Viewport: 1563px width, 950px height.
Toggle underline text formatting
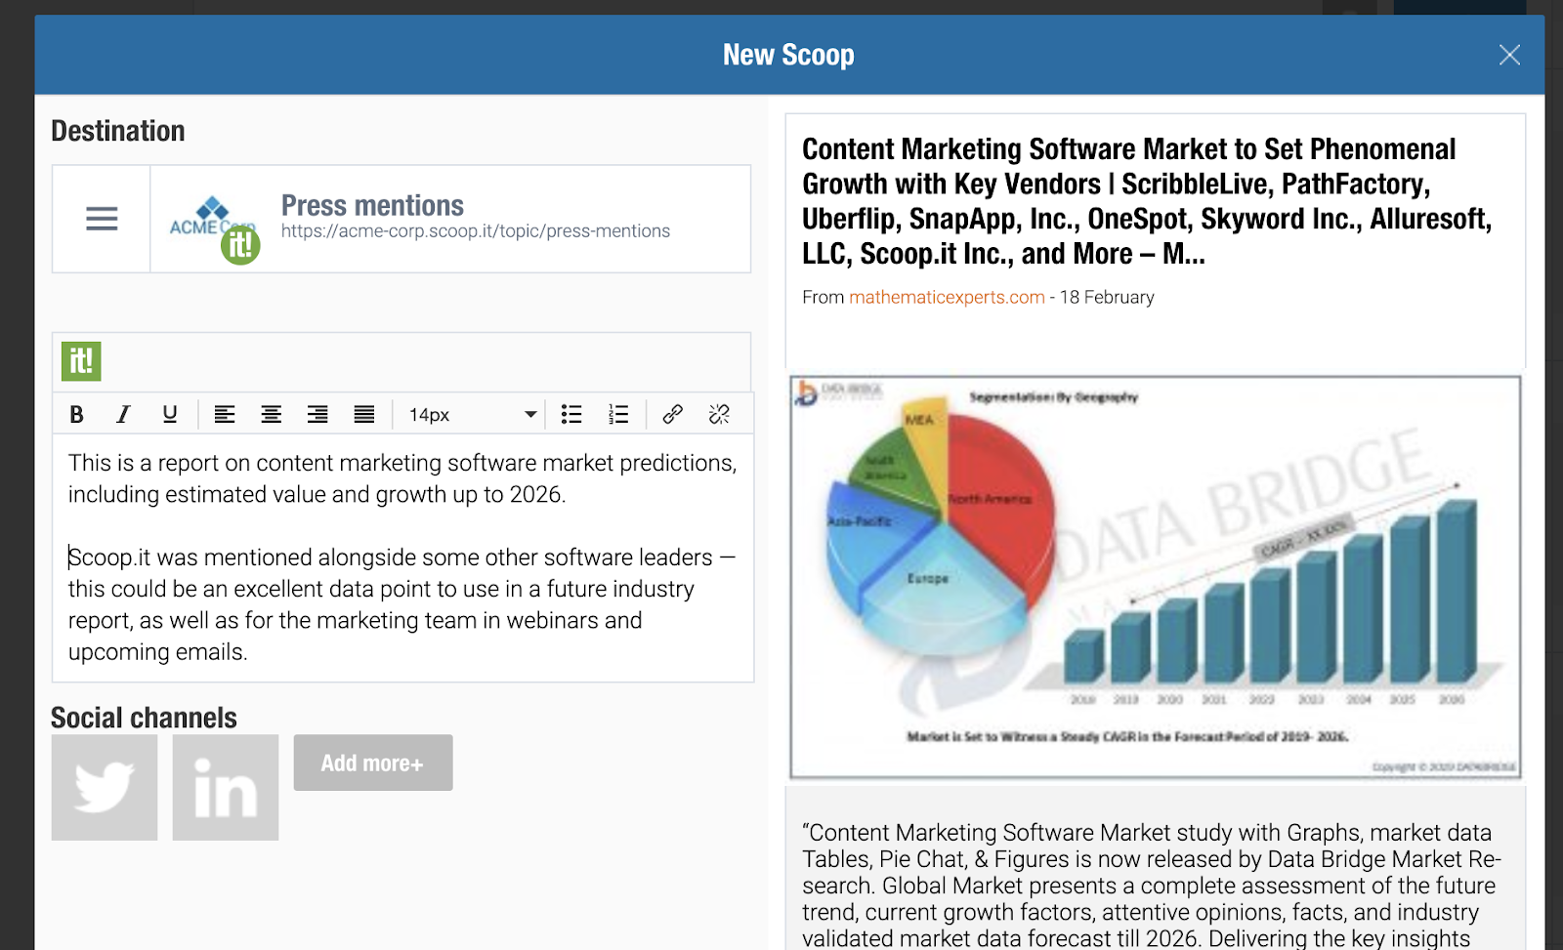[x=170, y=415]
